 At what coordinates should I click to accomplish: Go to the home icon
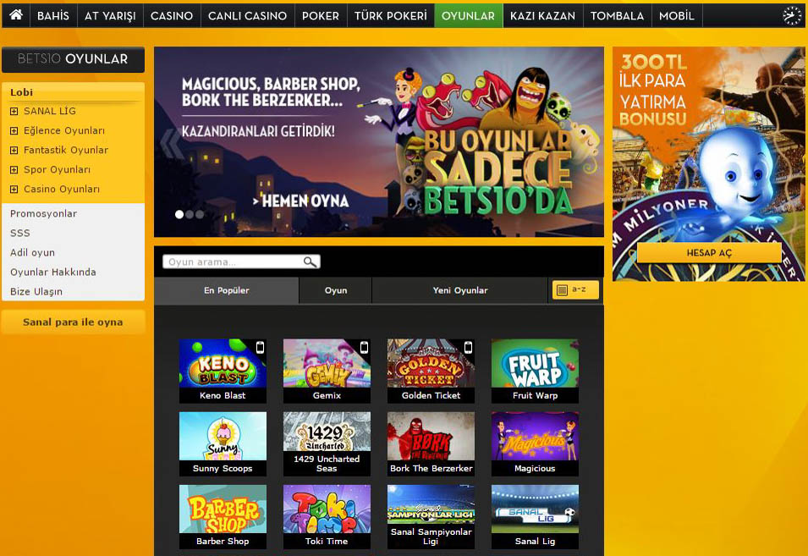[16, 15]
